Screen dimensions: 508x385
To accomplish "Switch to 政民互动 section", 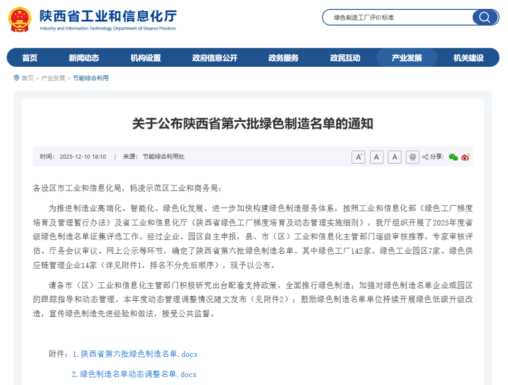I will click(345, 58).
